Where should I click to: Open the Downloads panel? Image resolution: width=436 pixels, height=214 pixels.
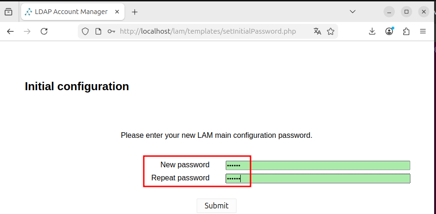(372, 31)
